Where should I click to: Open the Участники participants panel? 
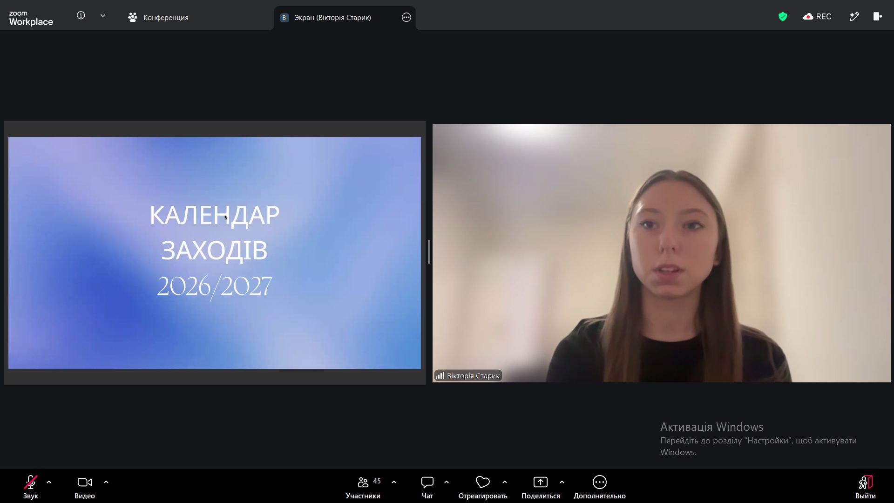click(x=363, y=487)
